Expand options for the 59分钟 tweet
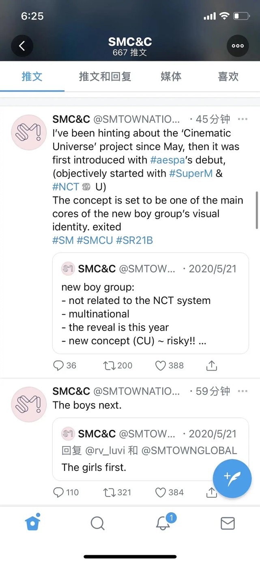Viewport: 260px width, 564px height. 243,391
